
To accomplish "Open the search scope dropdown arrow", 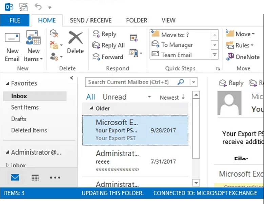I will pyautogui.click(x=194, y=82).
